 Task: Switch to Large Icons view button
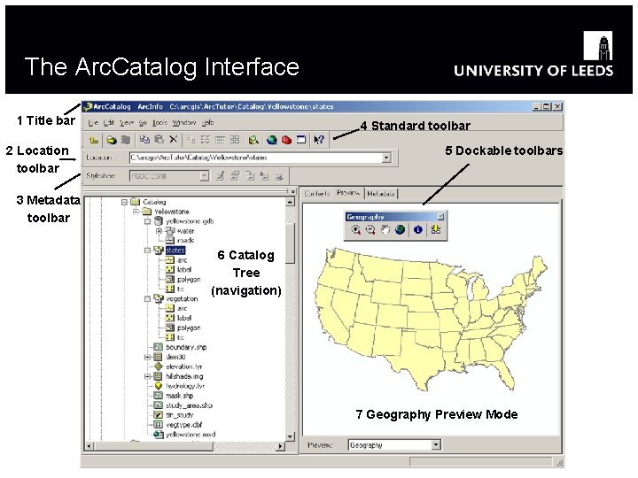[x=191, y=140]
